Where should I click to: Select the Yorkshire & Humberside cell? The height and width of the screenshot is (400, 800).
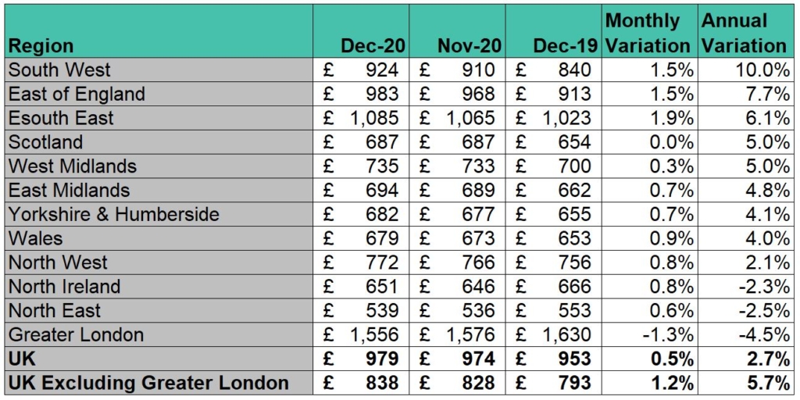click(x=159, y=214)
